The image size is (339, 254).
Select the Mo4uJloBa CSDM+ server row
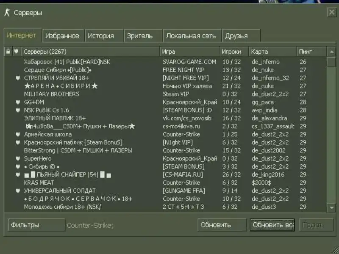[166, 126]
